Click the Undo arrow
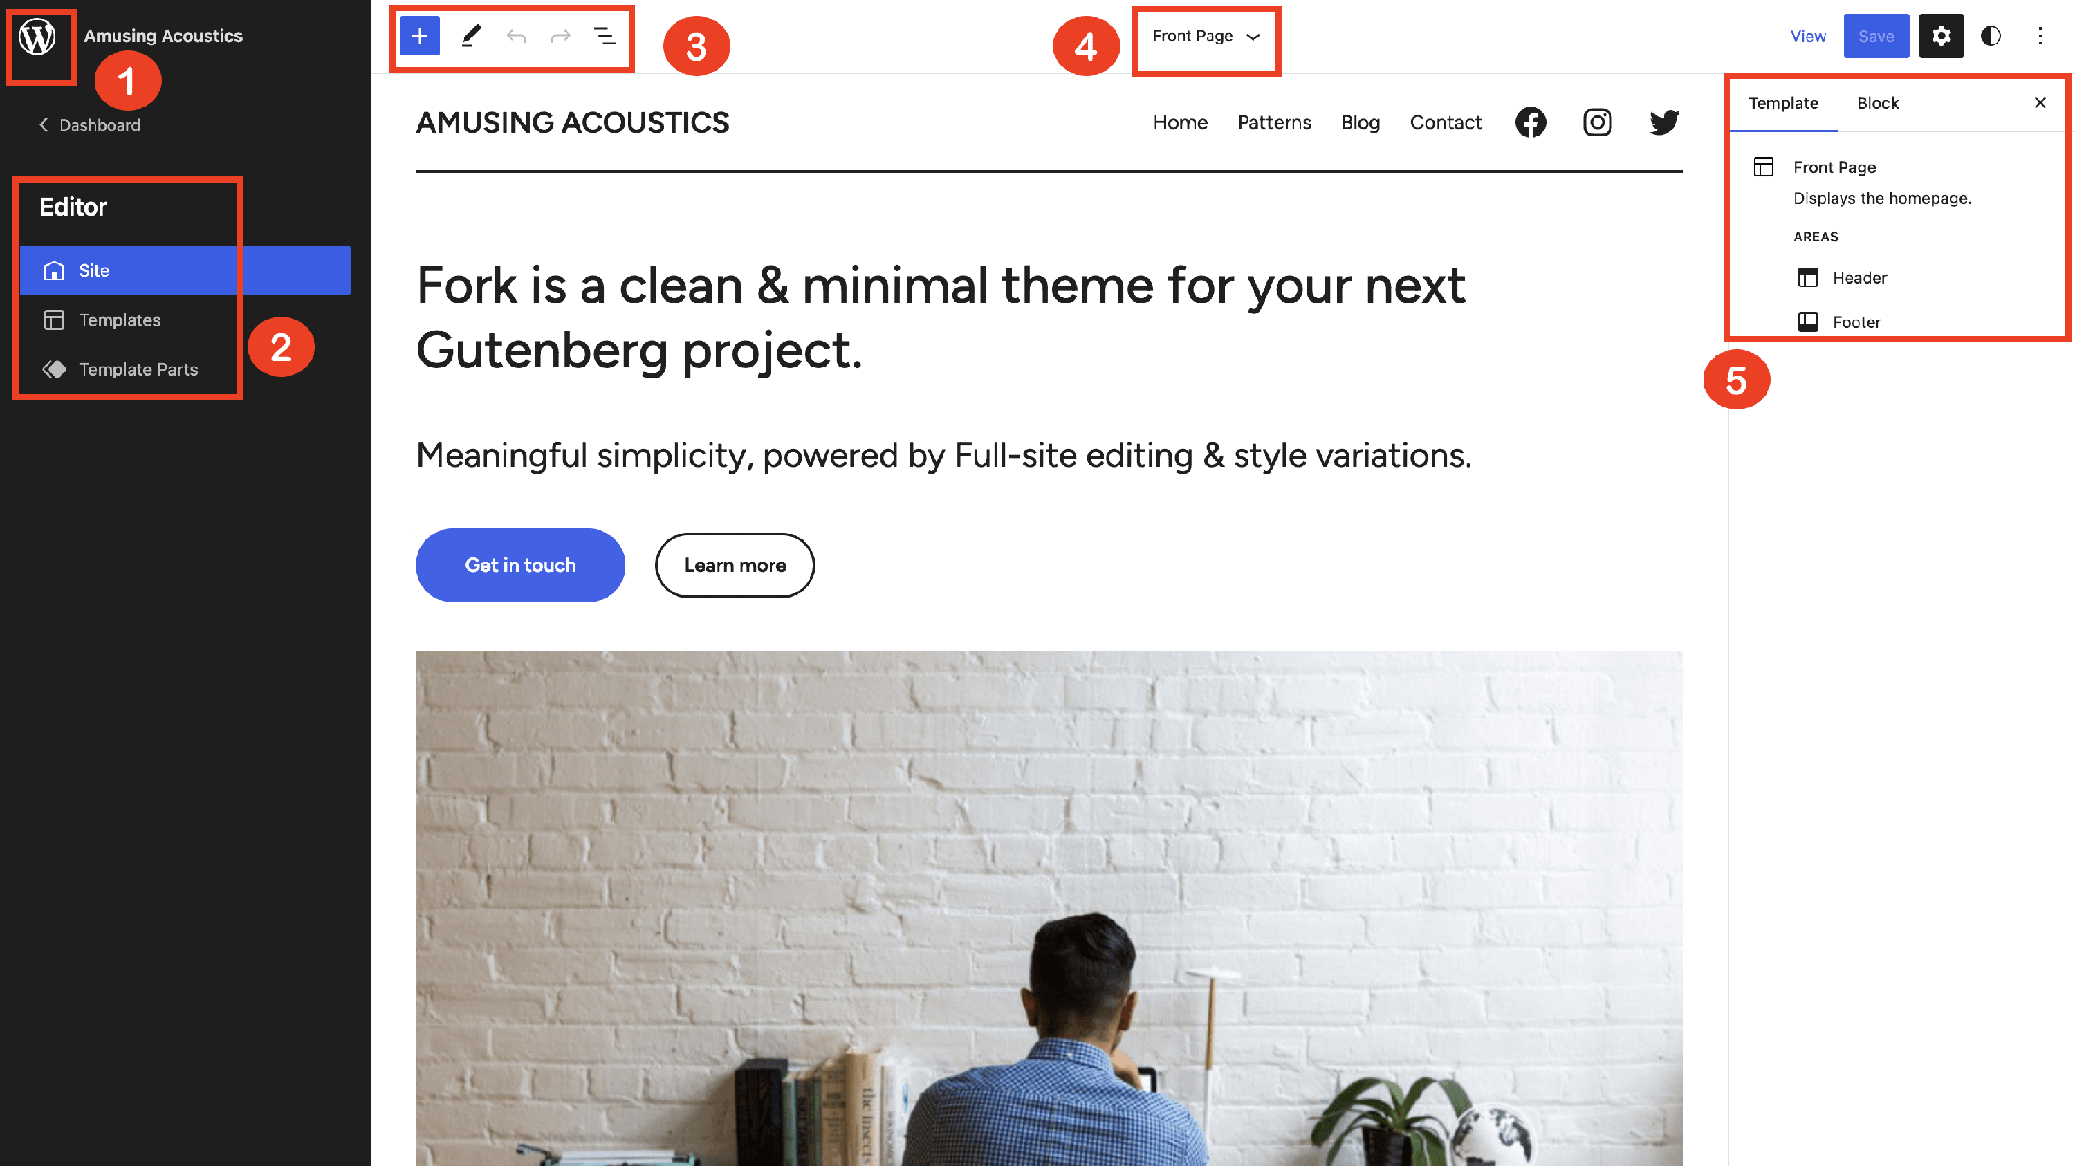The width and height of the screenshot is (2075, 1166). pos(517,36)
